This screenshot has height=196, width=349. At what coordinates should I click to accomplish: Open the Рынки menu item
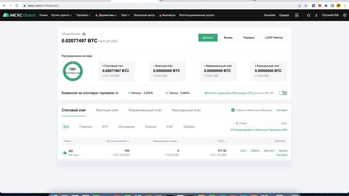[44, 15]
